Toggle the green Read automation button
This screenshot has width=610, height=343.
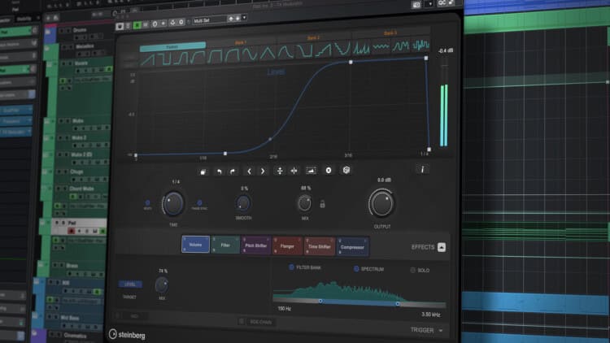point(137,25)
